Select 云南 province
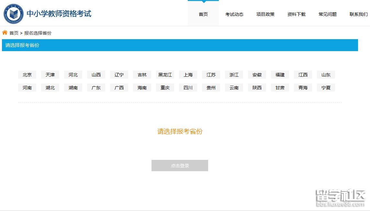The height and width of the screenshot is (211, 370). pyautogui.click(x=234, y=87)
